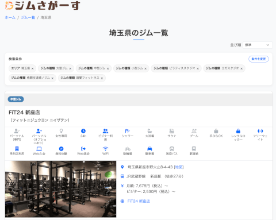The width and height of the screenshot is (276, 220).
Task: Remove the 小型ジム filter chip
Action: tap(145, 68)
